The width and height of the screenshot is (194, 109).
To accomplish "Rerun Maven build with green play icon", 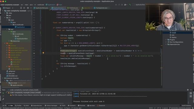I will coord(3,93).
